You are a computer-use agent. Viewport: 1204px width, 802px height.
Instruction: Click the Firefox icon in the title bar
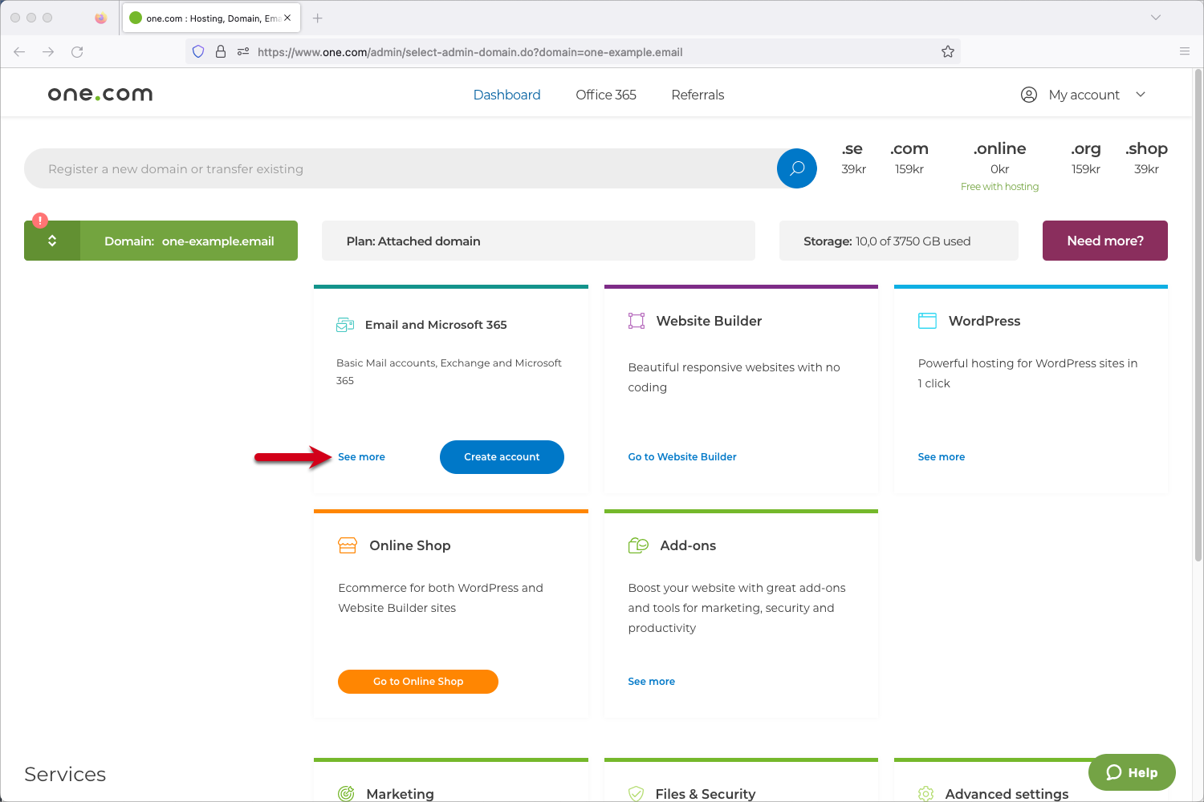(x=100, y=18)
